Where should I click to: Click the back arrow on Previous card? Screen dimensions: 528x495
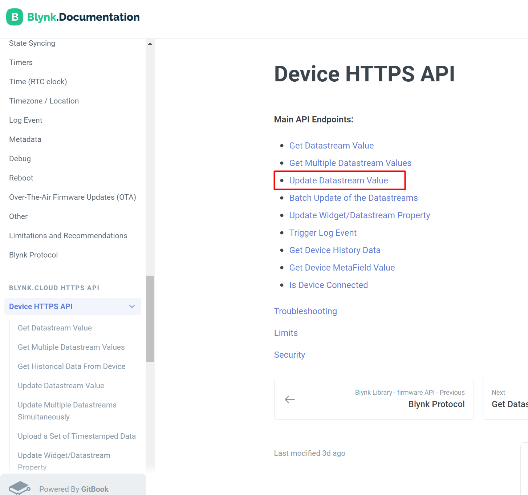[x=290, y=399]
